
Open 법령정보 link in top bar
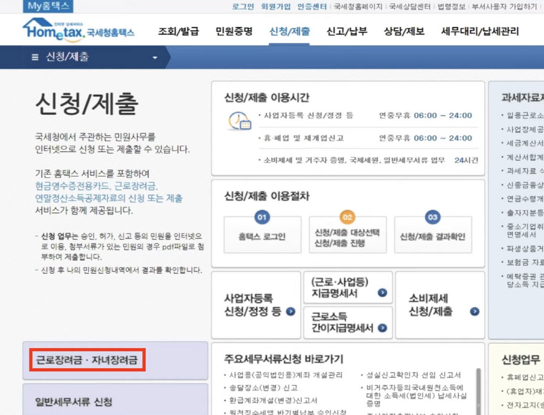pos(451,7)
